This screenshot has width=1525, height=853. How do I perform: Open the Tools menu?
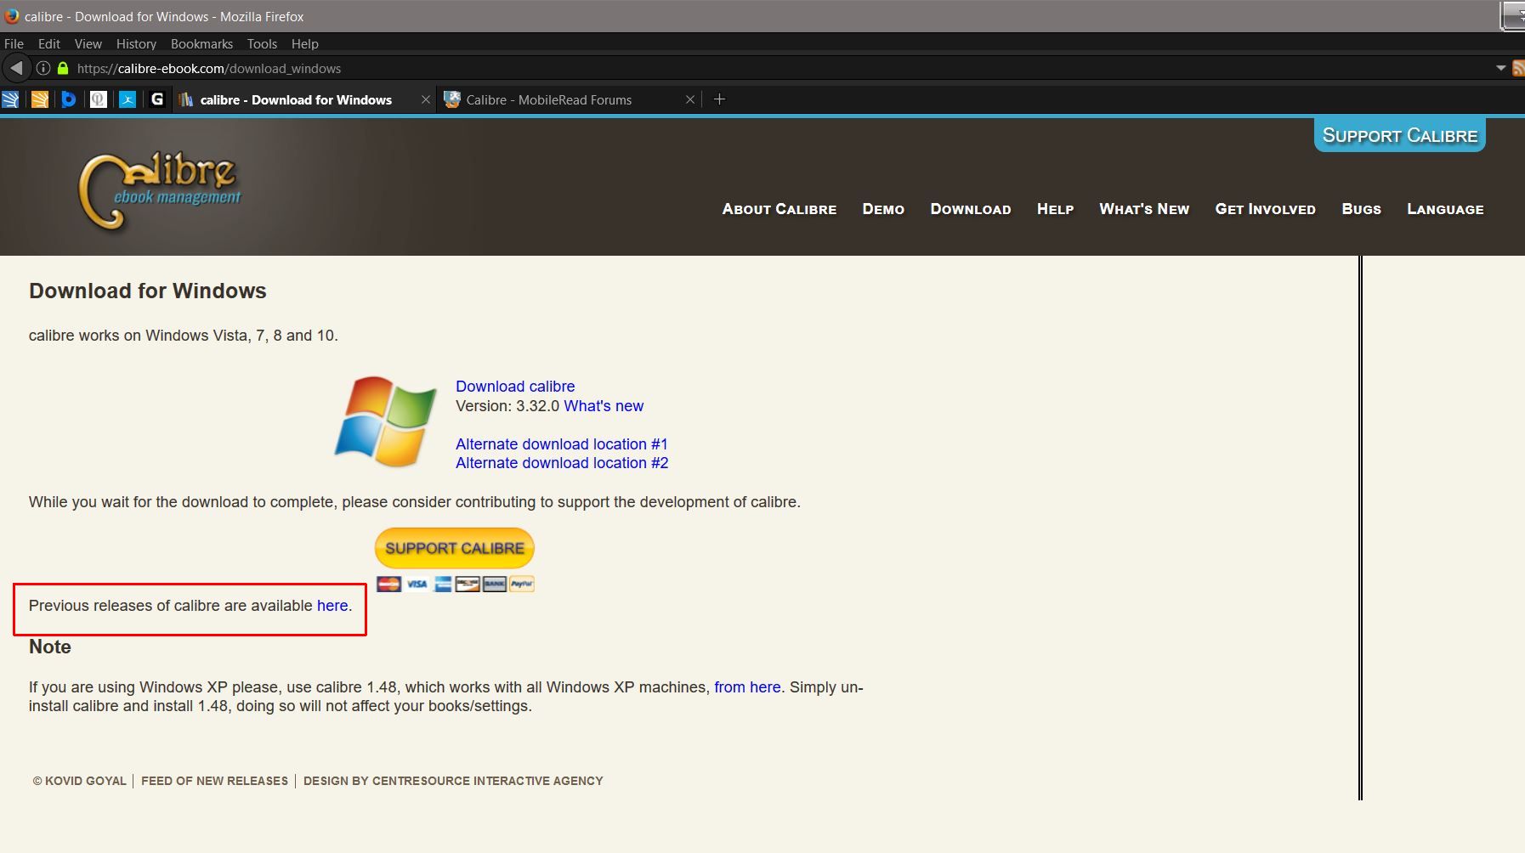pos(263,43)
